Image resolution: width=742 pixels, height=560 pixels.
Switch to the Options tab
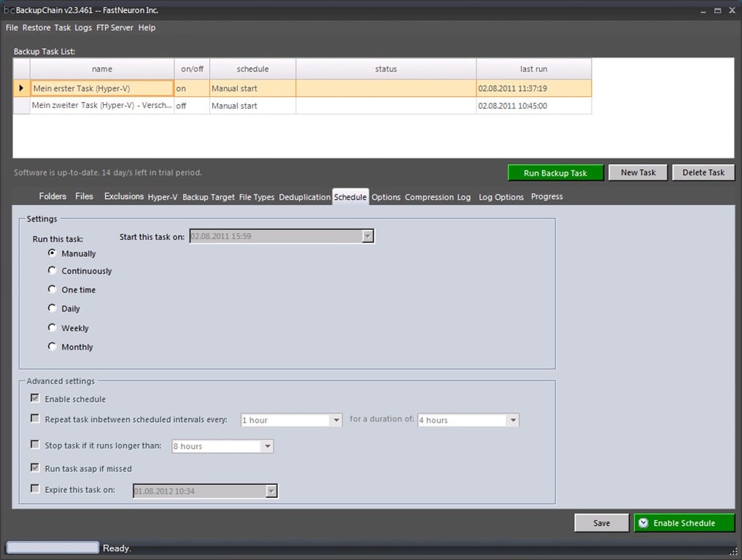click(386, 197)
